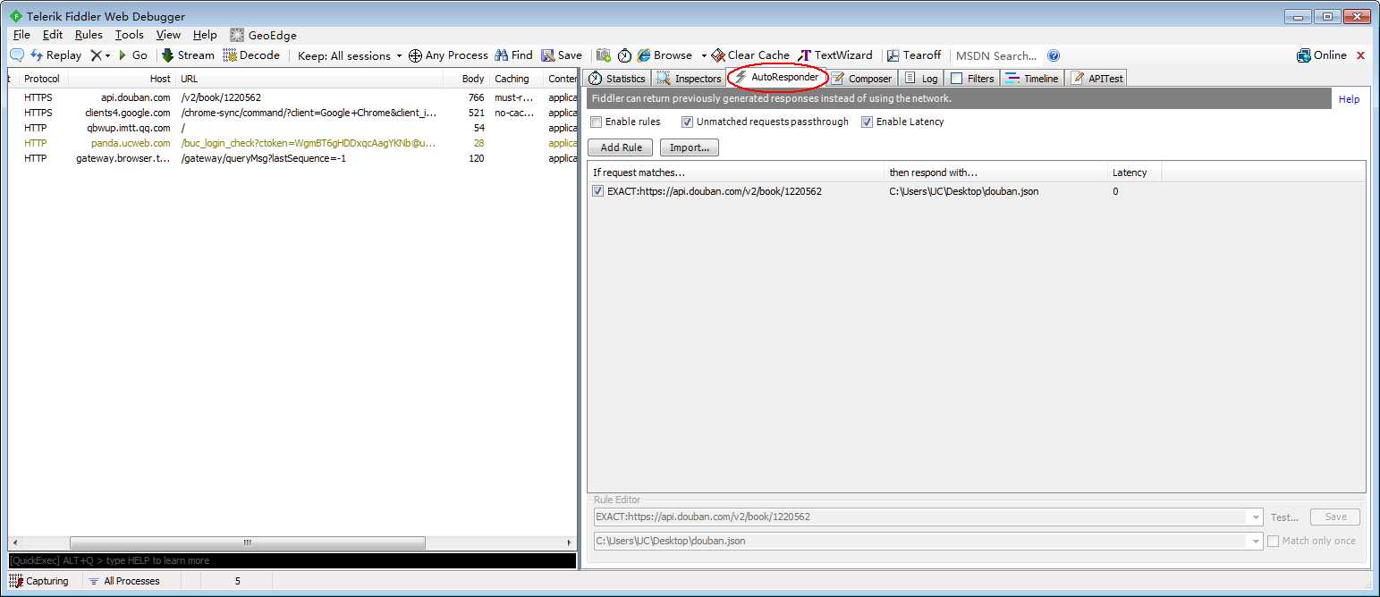The width and height of the screenshot is (1380, 597).
Task: Open the Help menu
Action: point(205,35)
